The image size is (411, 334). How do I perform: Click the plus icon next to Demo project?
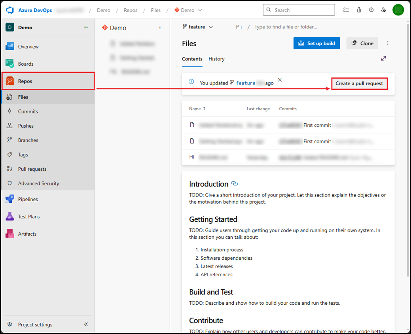(x=86, y=27)
